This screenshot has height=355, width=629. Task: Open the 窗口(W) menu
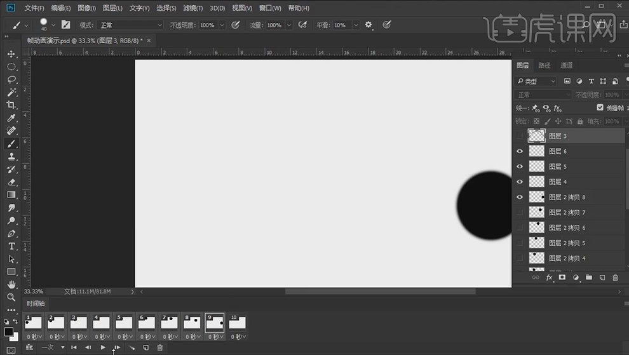pyautogui.click(x=270, y=8)
